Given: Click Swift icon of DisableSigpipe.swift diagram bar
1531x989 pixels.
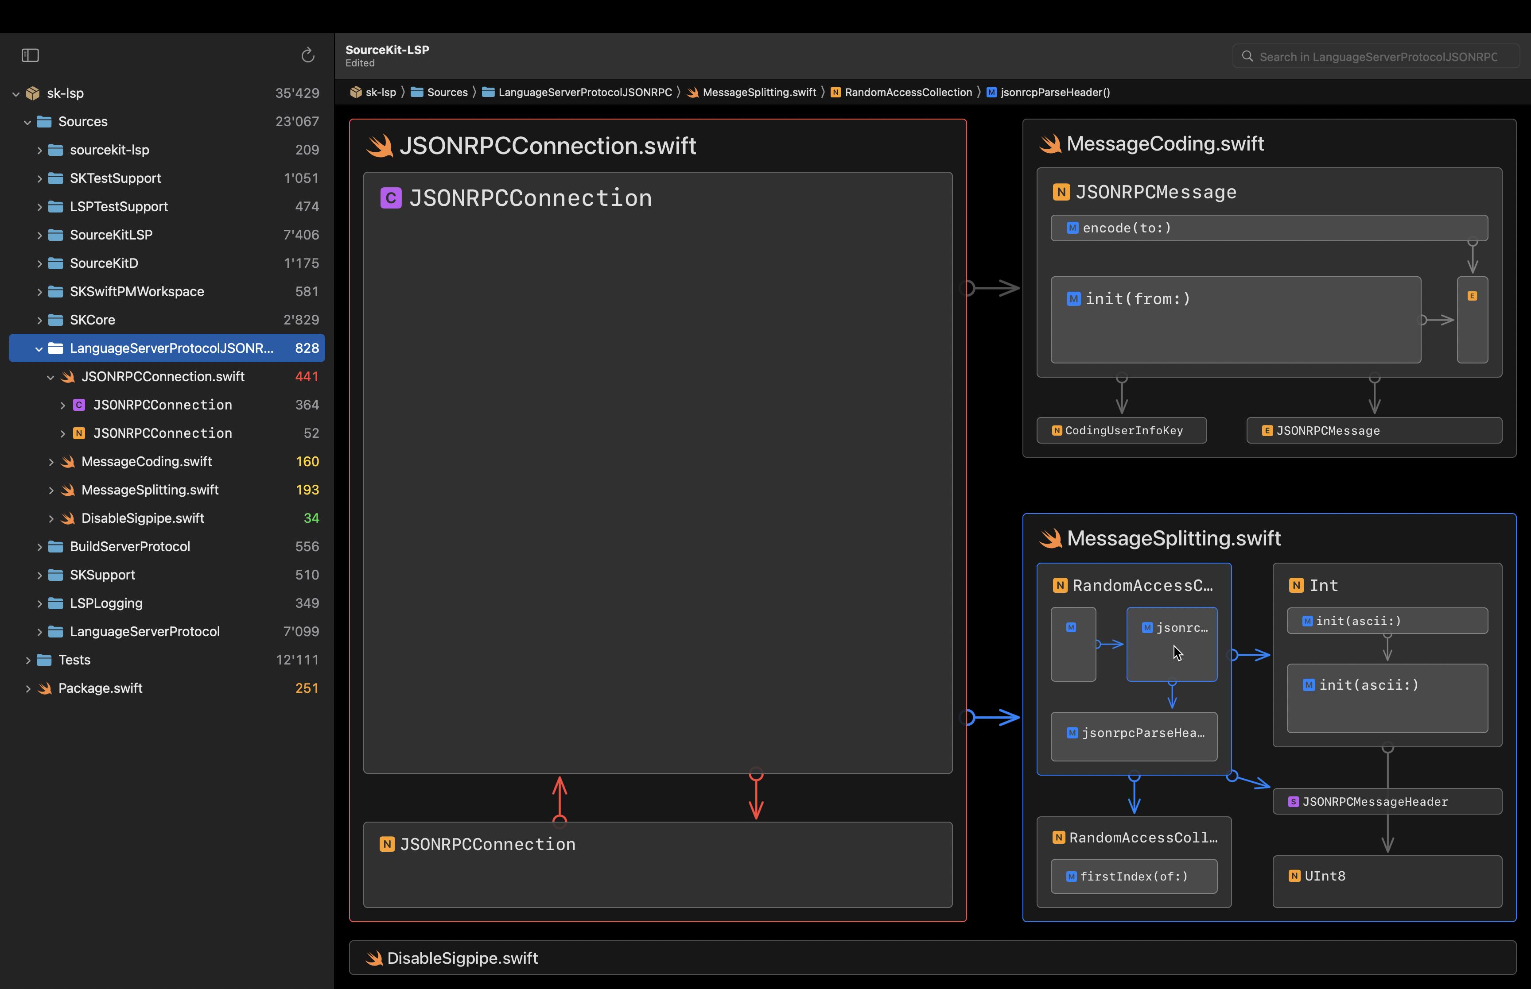Looking at the screenshot, I should tap(374, 958).
